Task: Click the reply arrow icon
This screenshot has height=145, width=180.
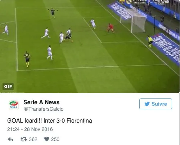Action: point(10,139)
